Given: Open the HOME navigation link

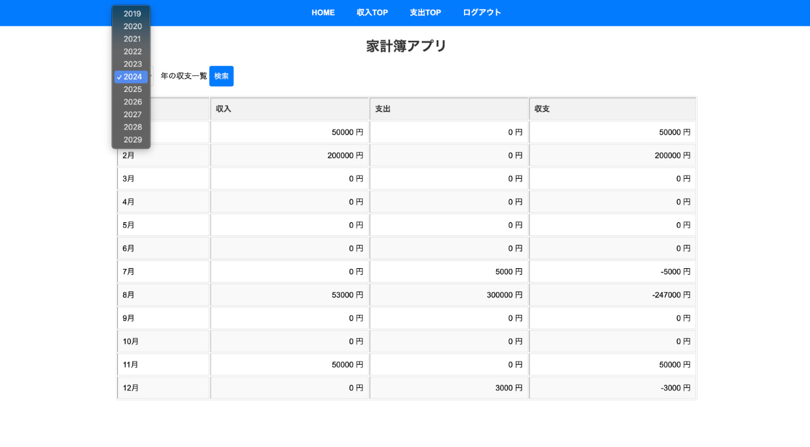Looking at the screenshot, I should pos(323,13).
